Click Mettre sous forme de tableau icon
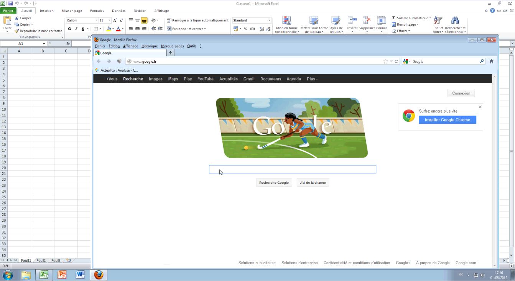Image resolution: width=515 pixels, height=281 pixels. [314, 21]
